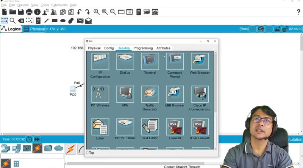Draw a line with line tool
This screenshot has width=303, height=168.
click(46, 21)
